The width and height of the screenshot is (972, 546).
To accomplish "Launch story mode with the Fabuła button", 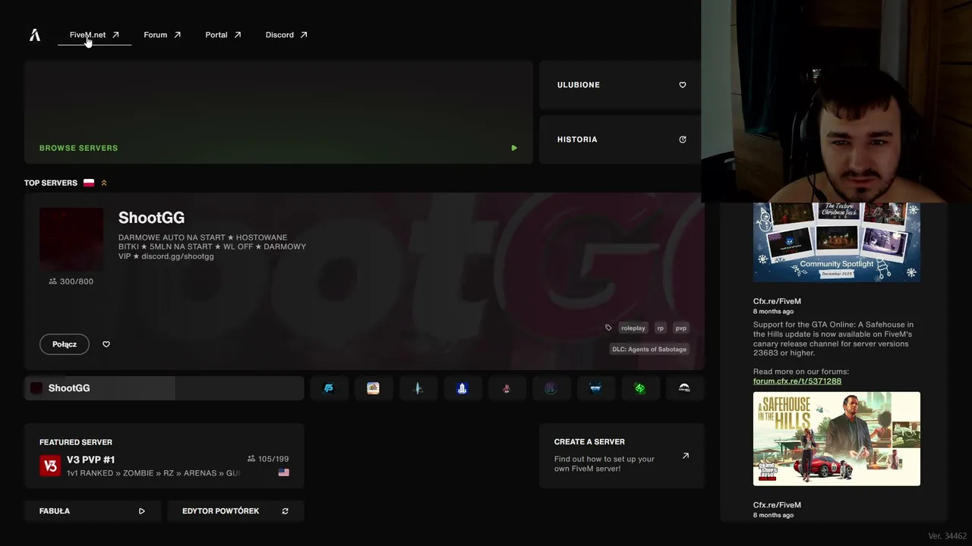I will click(93, 511).
